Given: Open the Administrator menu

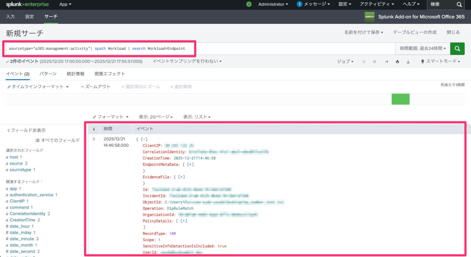Looking at the screenshot, I should (273, 4).
